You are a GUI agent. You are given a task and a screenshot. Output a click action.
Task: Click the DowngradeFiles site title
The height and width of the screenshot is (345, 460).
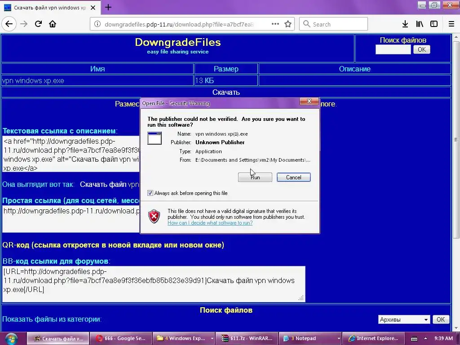(x=178, y=42)
